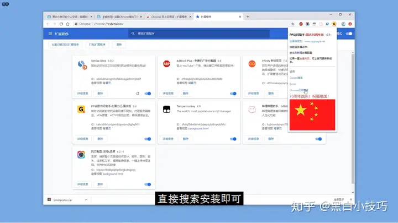398x223 pixels.
Task: Click the search magnifier icon in extensions bar
Action: pyautogui.click(x=133, y=34)
